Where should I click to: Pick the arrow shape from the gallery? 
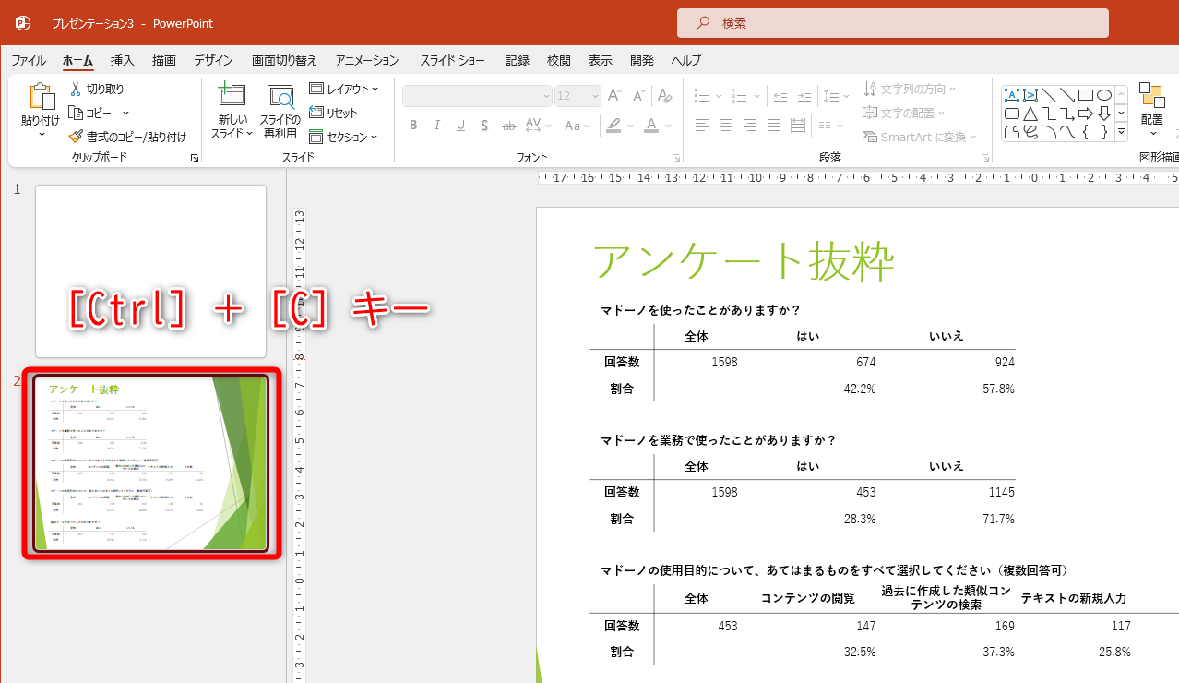pyautogui.click(x=1086, y=114)
